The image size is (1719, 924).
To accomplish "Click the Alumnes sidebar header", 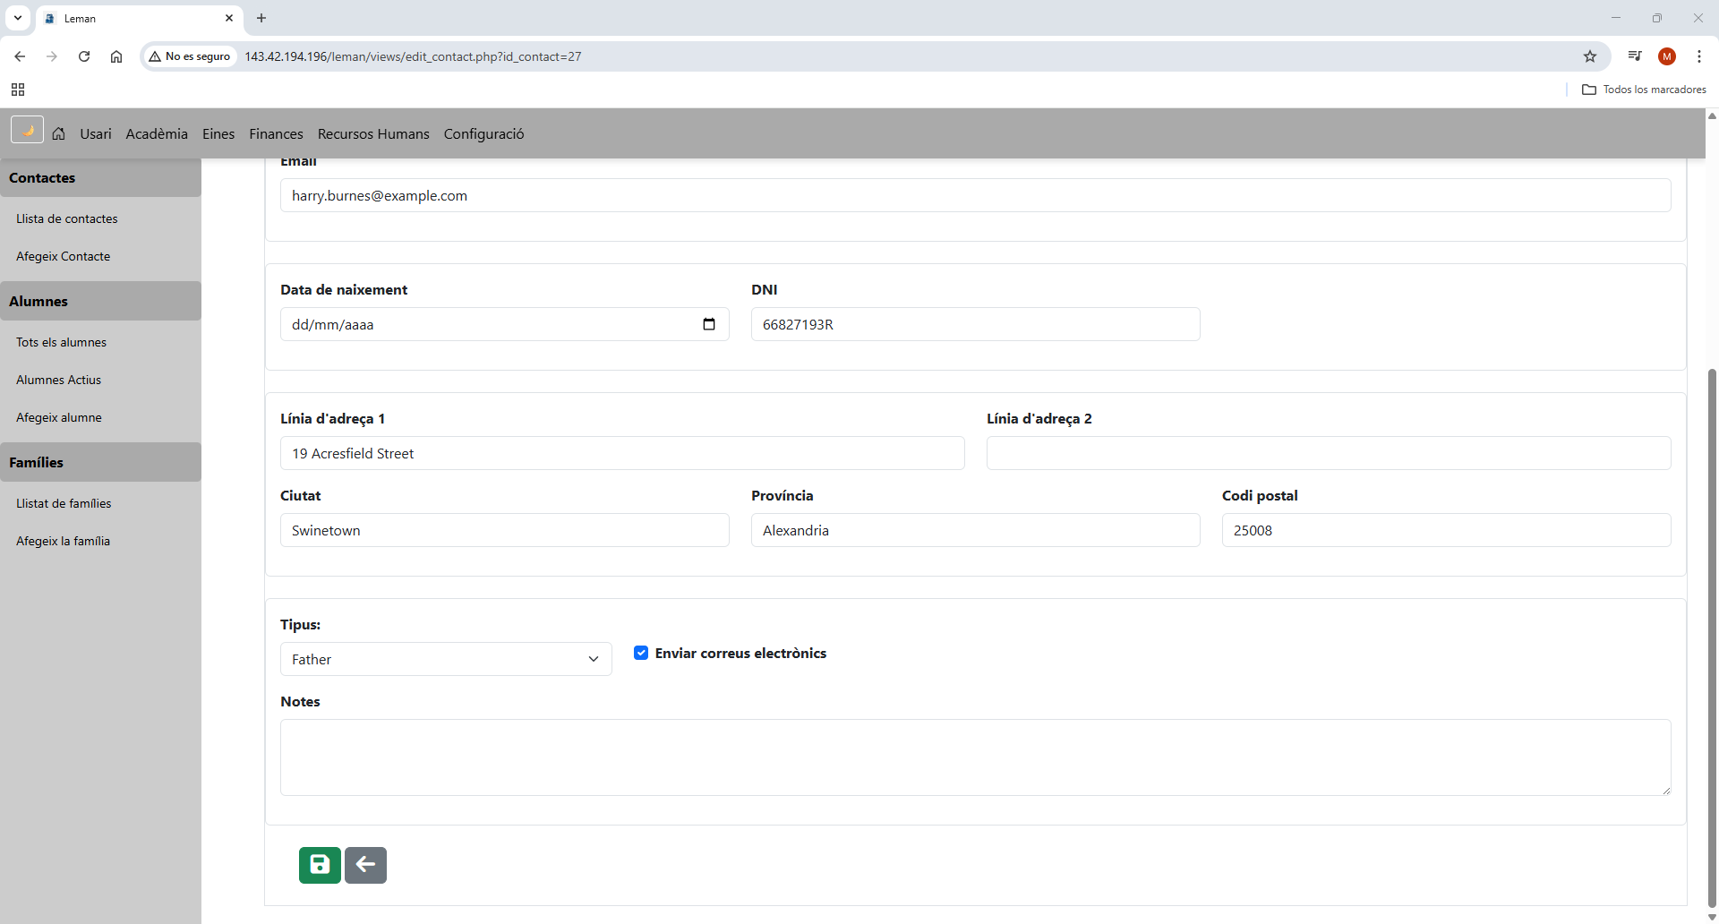I will pyautogui.click(x=100, y=301).
